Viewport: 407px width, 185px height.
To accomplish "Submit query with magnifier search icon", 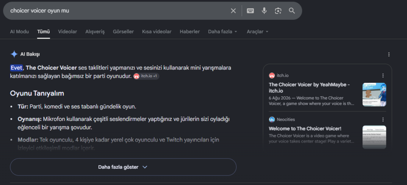I will 292,11.
